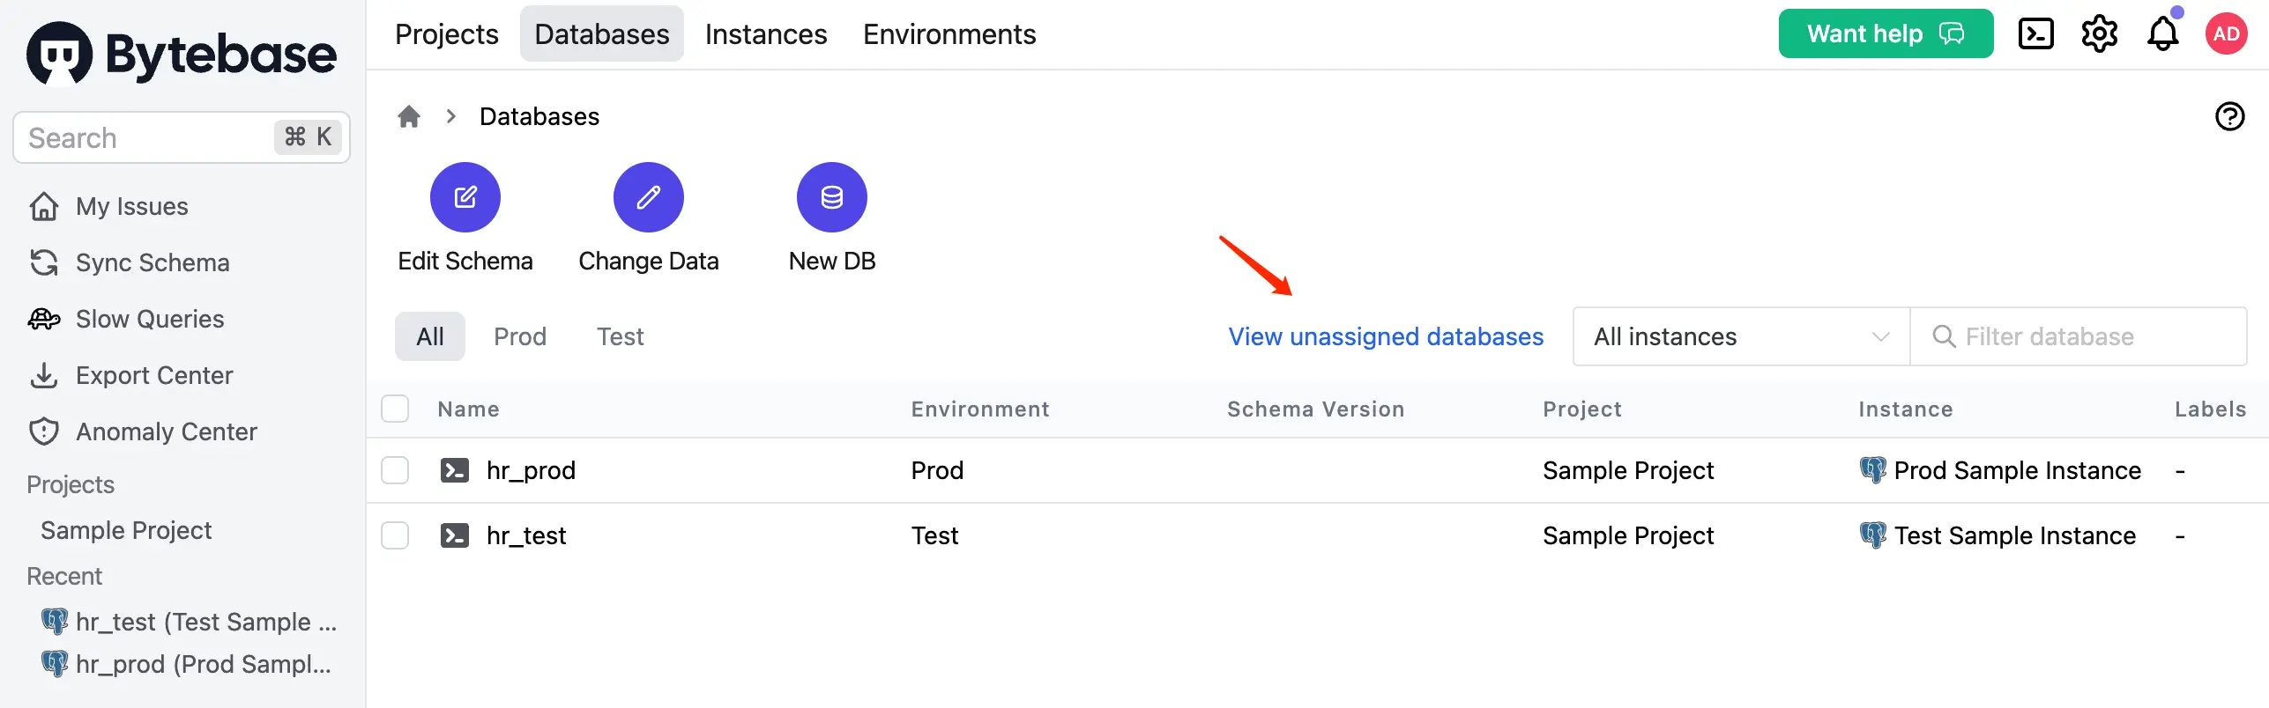
Task: Click PostgreSQL icon of recent hr_prod
Action: 55,664
